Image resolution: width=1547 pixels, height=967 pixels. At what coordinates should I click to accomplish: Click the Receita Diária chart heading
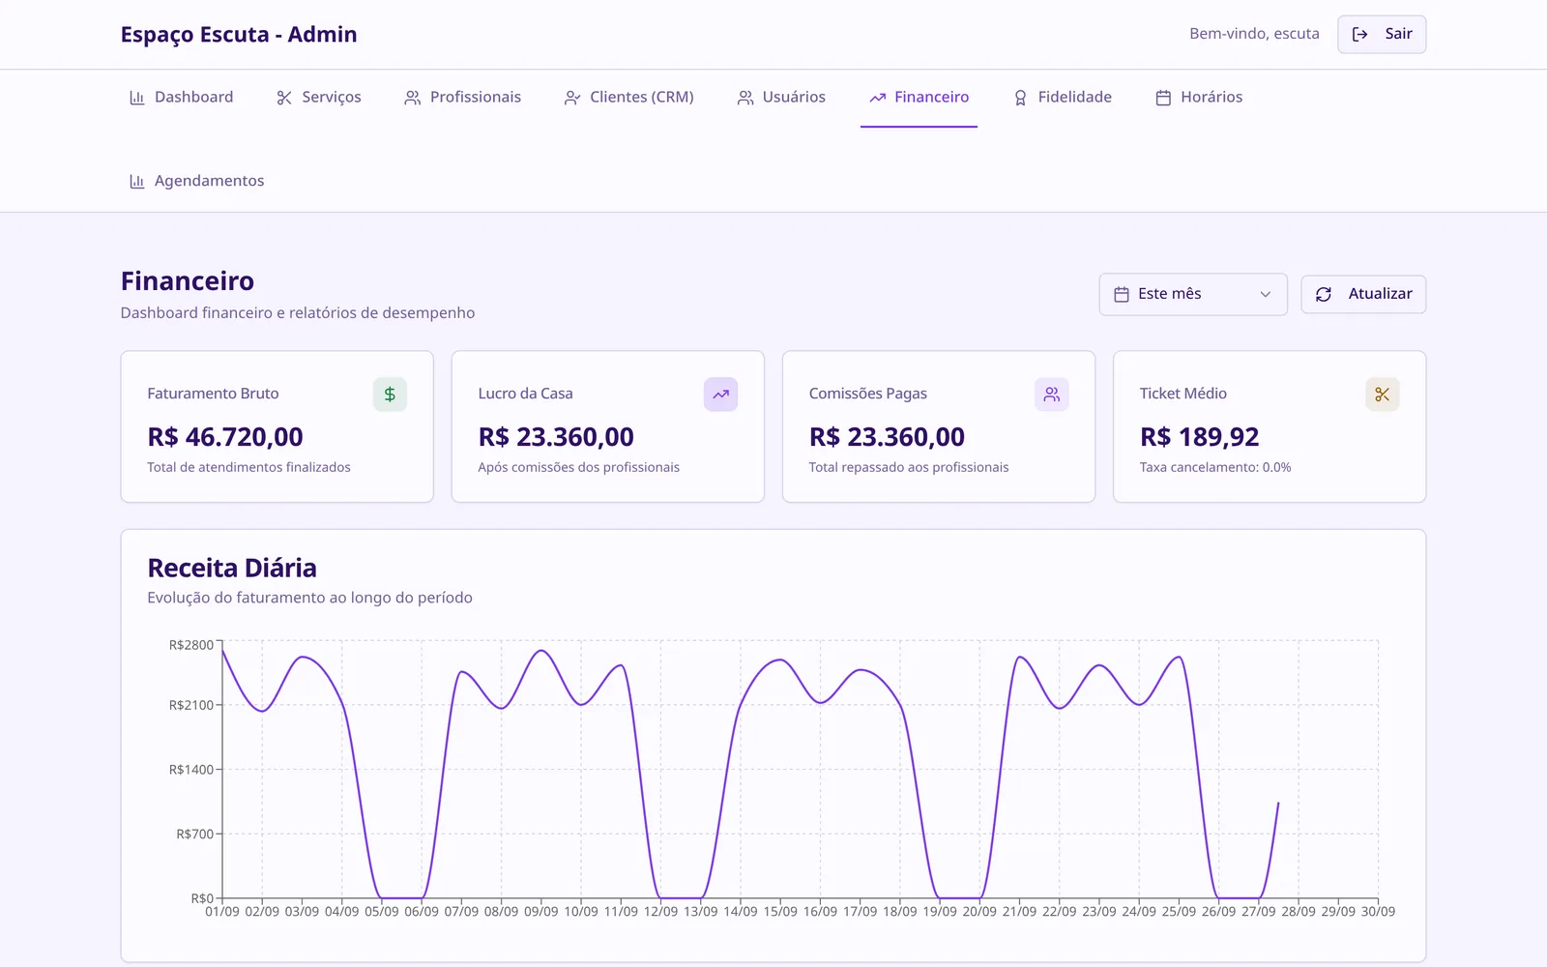pos(232,568)
